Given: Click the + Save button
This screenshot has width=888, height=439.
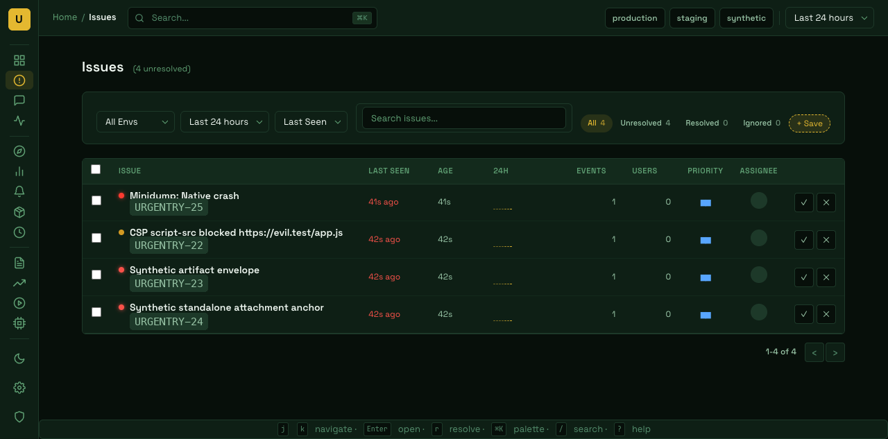Looking at the screenshot, I should pos(809,123).
